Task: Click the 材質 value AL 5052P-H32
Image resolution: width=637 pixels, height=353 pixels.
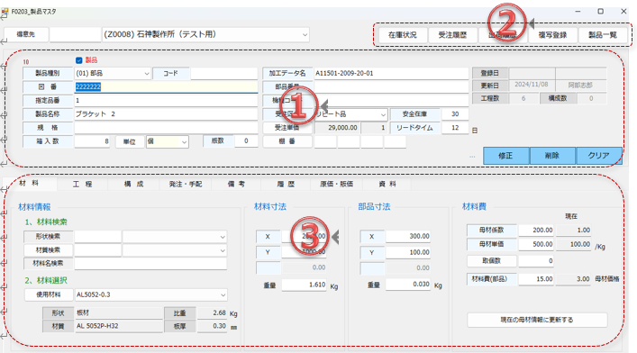Action: (x=119, y=326)
